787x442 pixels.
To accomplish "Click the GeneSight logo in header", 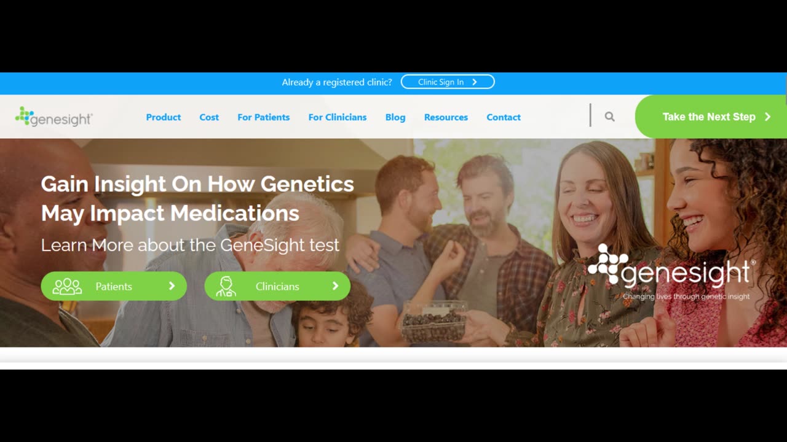I will pos(54,117).
